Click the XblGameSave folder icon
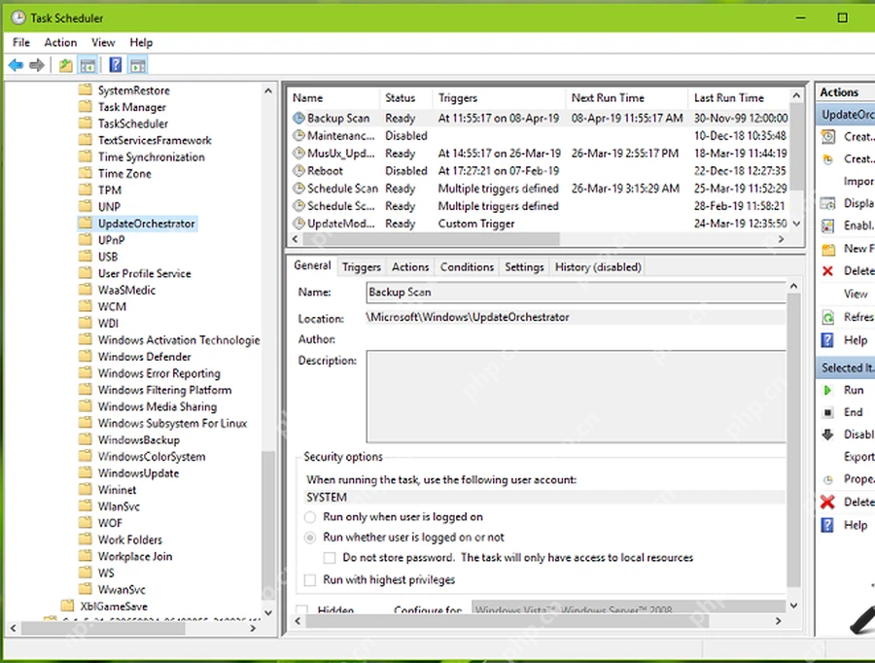 [67, 606]
